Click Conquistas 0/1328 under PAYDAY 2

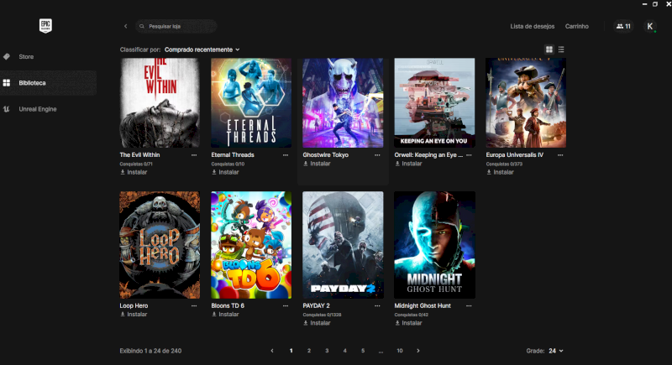click(322, 315)
